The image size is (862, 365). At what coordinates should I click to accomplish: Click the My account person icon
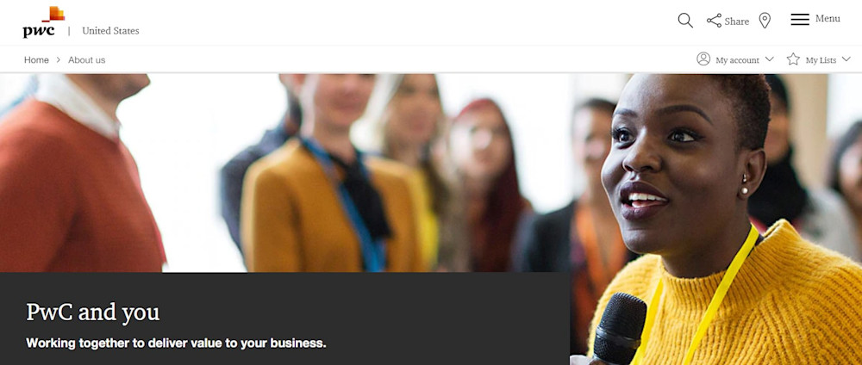click(703, 59)
